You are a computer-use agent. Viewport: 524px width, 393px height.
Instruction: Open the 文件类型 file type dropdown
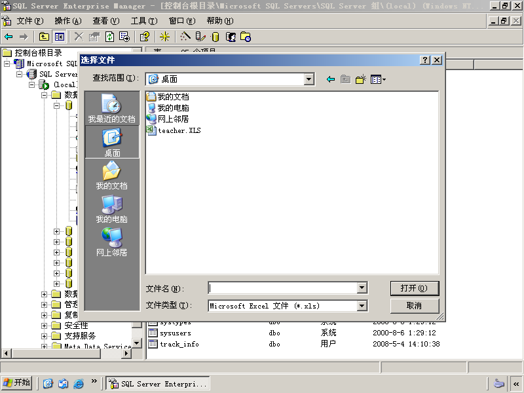[362, 305]
